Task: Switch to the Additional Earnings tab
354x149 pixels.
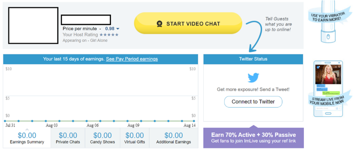Action: coord(173,138)
